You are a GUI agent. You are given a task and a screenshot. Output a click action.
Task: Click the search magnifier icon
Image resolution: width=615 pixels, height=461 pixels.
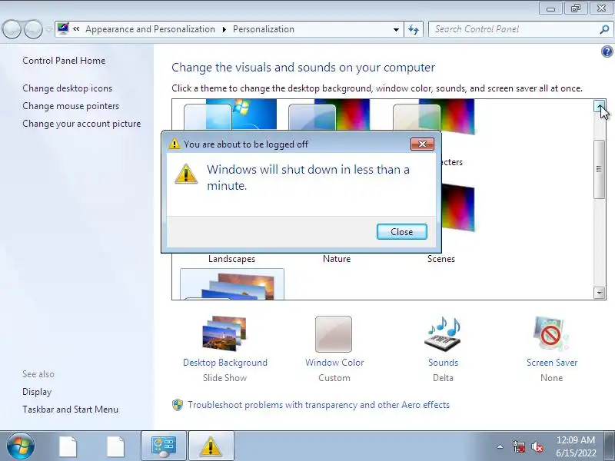pos(604,29)
